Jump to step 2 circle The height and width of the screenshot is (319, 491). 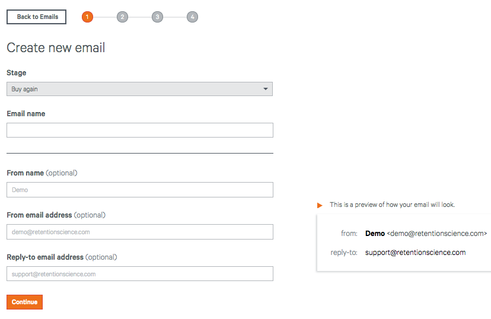[122, 17]
